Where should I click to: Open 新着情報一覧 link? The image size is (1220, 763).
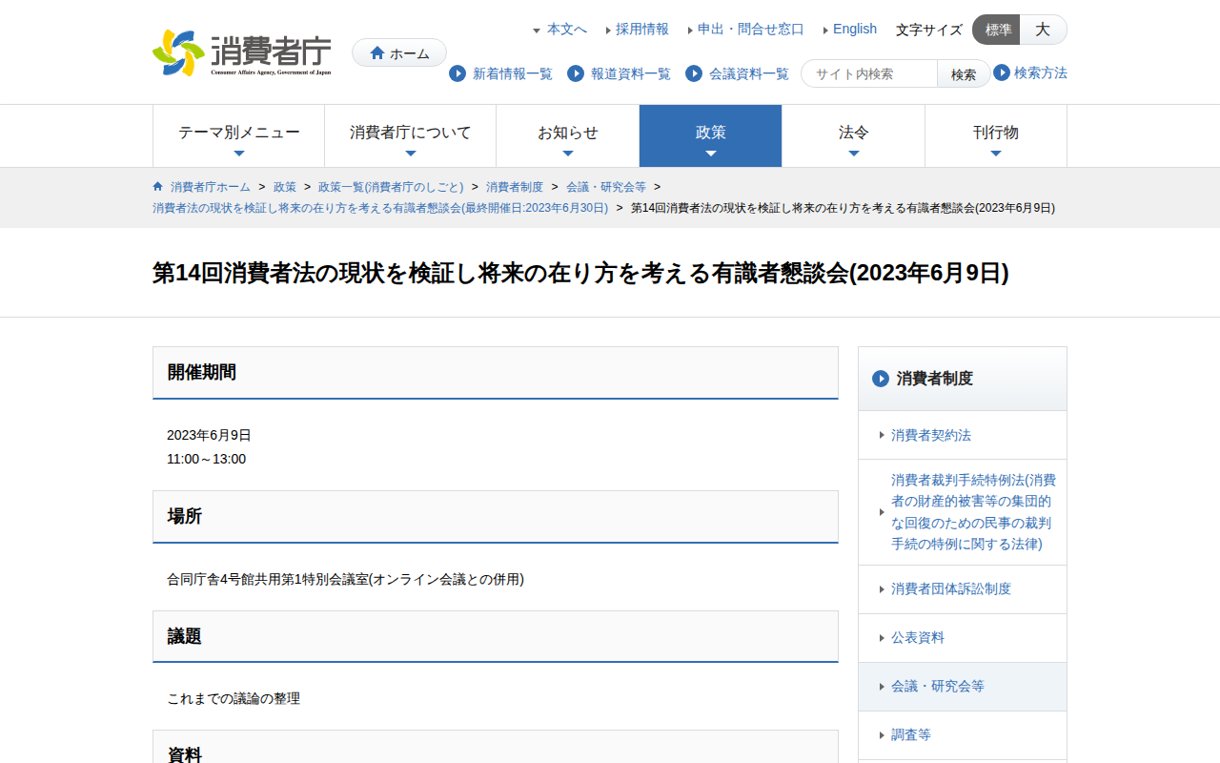(513, 73)
